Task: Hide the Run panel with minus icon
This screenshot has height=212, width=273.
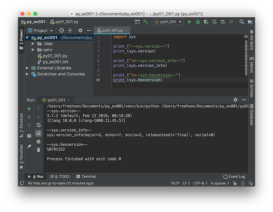Action: 244,100
